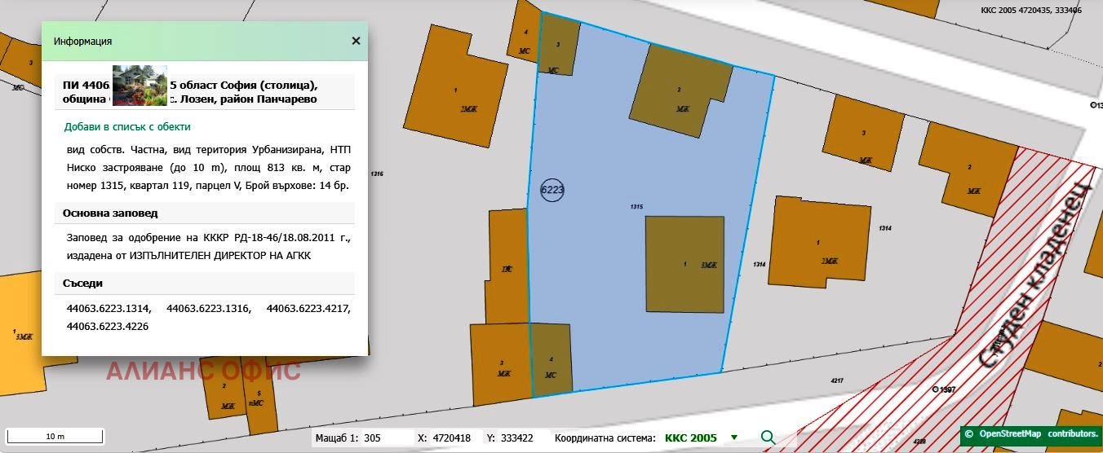Click the 10 m scale bar
The image size is (1103, 453).
(54, 436)
